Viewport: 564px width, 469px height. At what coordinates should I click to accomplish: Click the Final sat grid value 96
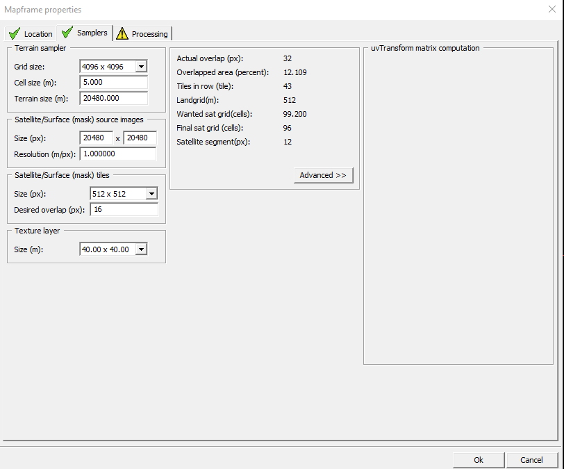pyautogui.click(x=288, y=128)
